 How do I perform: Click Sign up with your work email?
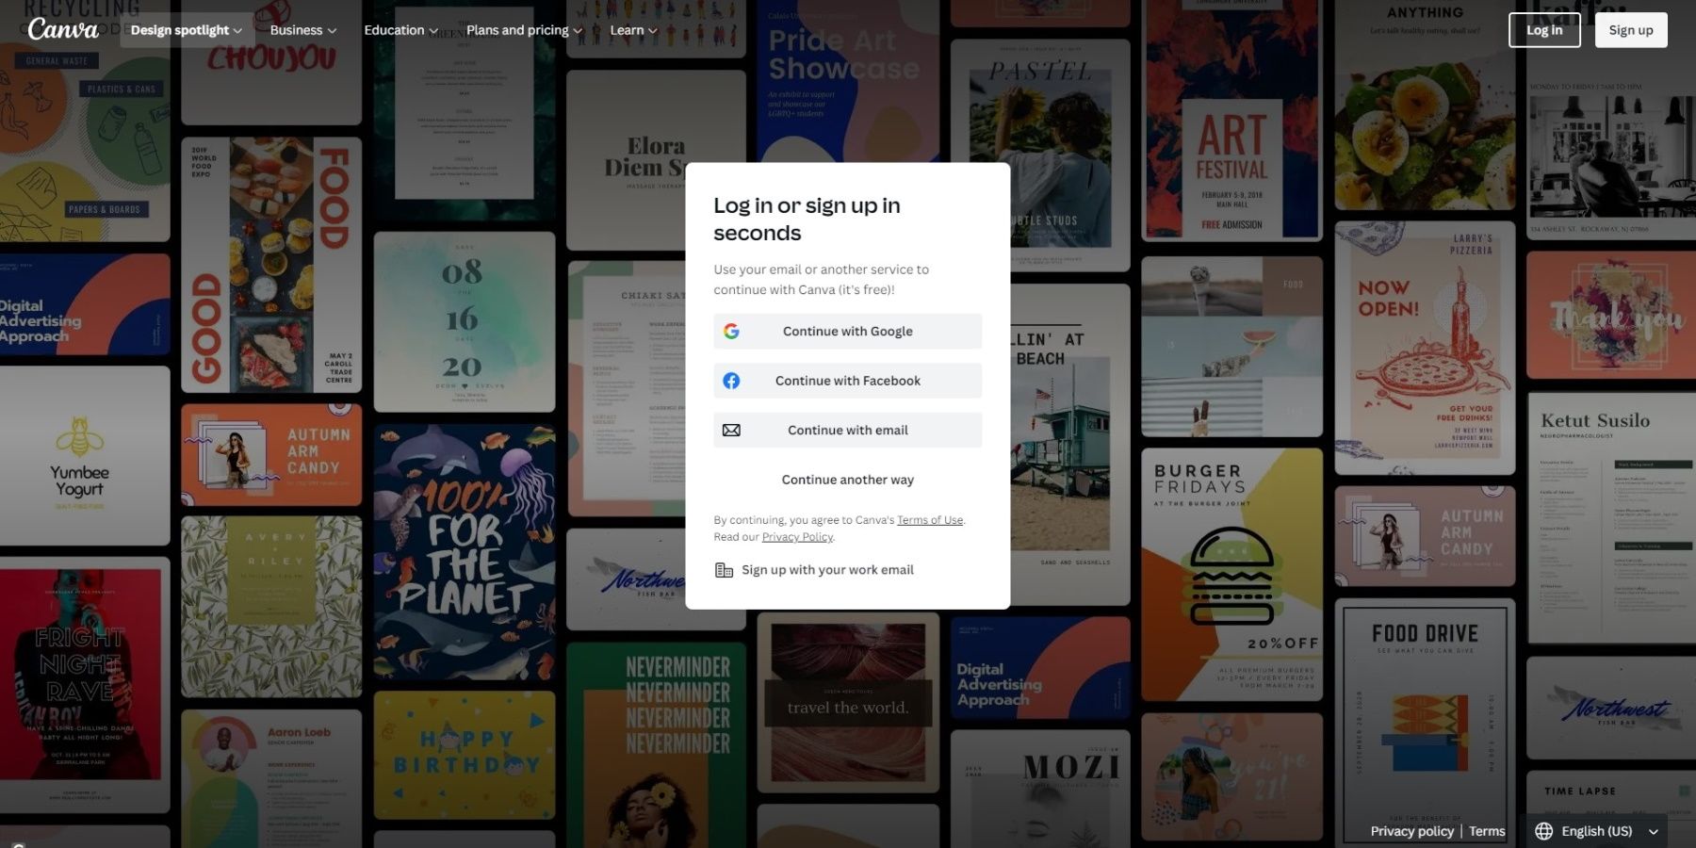coord(815,570)
